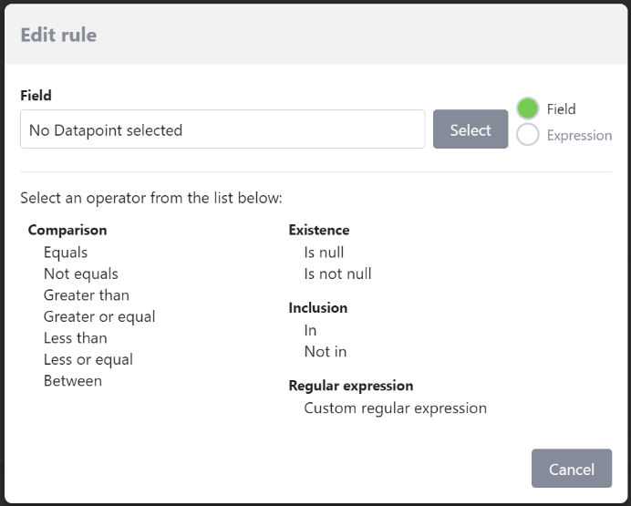631x506 pixels.
Task: Select the Less or equal operator
Action: [88, 359]
